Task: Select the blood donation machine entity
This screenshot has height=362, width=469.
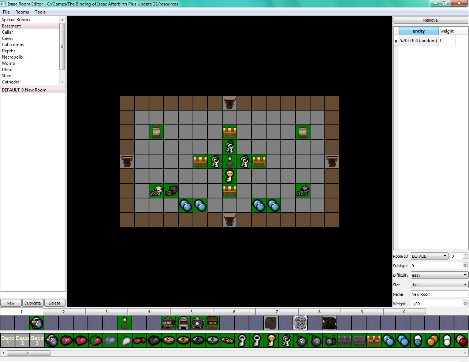Action: point(183,322)
